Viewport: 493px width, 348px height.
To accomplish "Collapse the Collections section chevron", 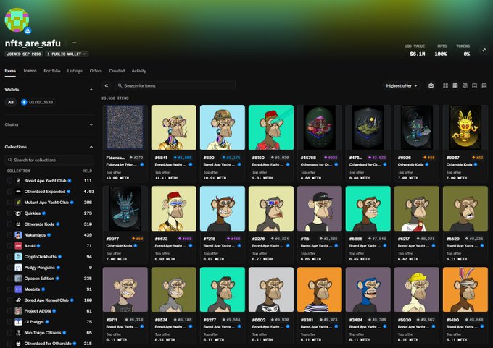I will tap(91, 147).
